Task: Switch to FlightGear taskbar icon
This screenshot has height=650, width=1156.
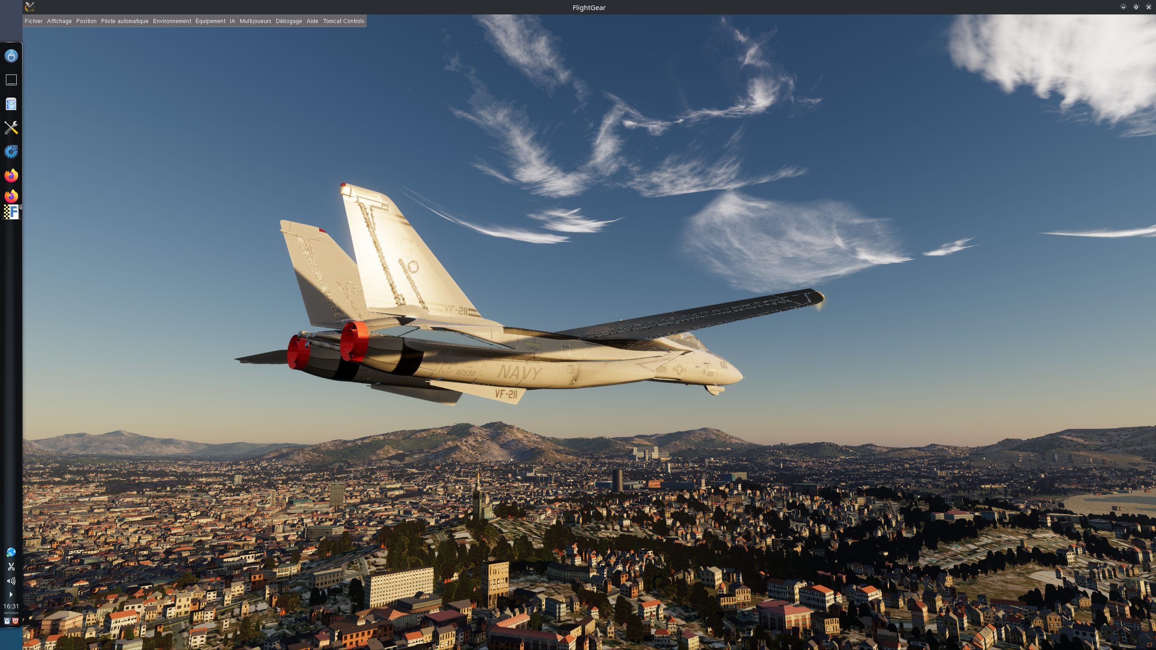Action: point(11,212)
